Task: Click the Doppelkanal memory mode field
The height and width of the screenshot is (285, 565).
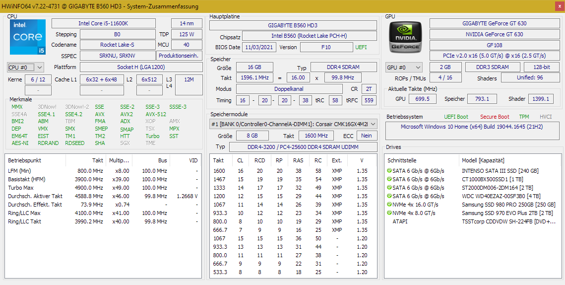Action: tap(289, 89)
